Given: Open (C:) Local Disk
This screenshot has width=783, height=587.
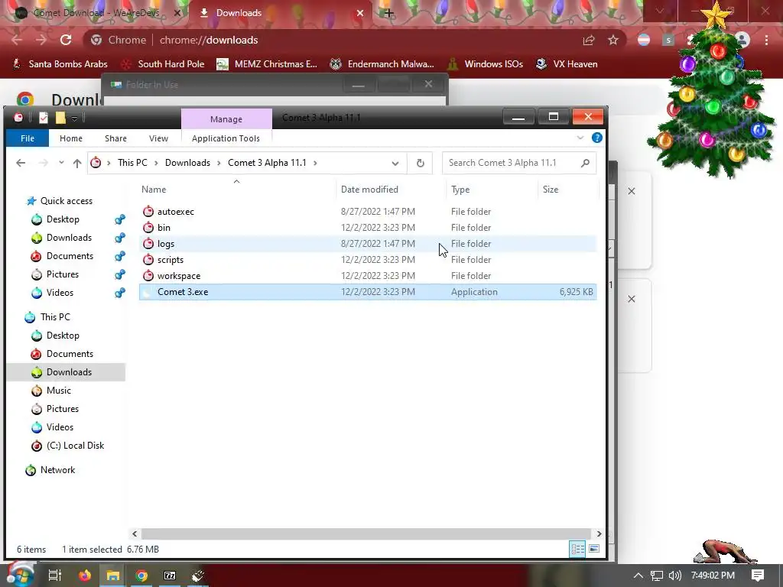Looking at the screenshot, I should click(x=75, y=446).
